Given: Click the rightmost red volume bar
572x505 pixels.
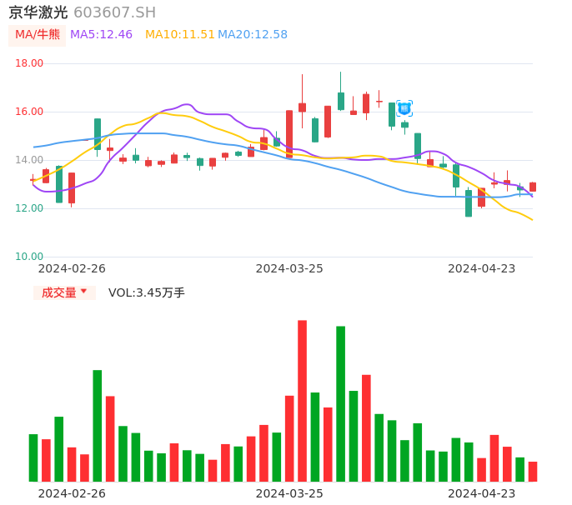Looking at the screenshot, I should (533, 472).
